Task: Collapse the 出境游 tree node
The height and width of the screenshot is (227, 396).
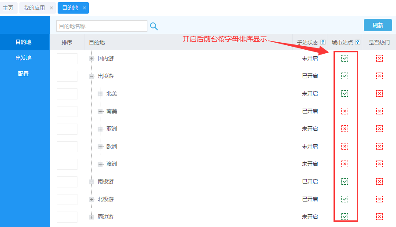Action: coord(92,76)
